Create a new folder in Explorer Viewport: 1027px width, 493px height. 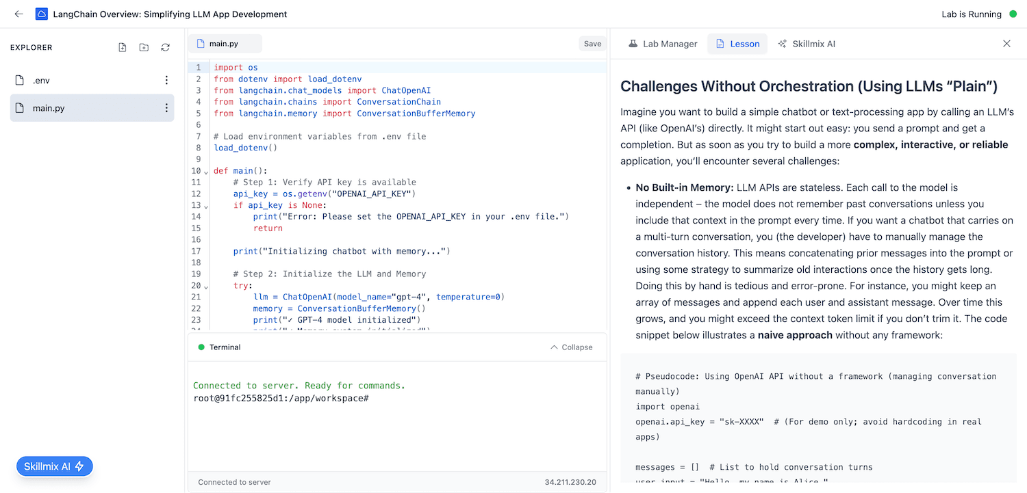(144, 47)
